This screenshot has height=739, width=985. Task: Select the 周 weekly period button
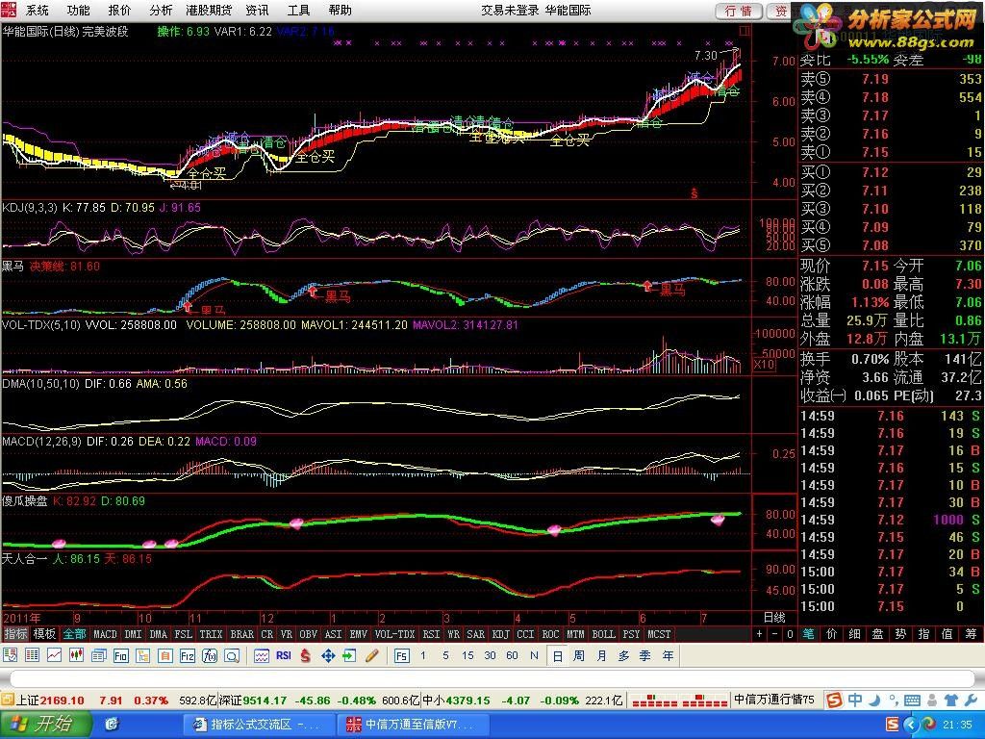click(x=578, y=656)
